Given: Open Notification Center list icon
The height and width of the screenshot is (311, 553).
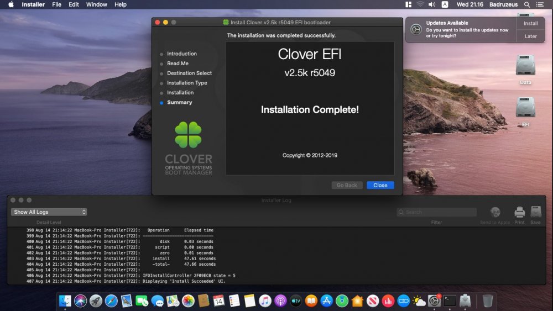Looking at the screenshot, I should point(540,4).
